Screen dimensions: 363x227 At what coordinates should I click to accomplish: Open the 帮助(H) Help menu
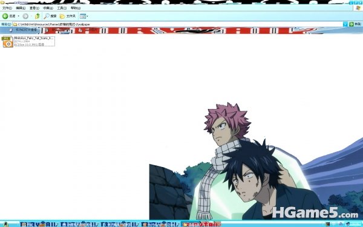76,8
